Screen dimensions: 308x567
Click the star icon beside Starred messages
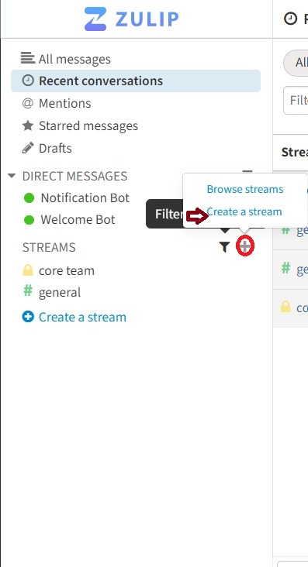[x=28, y=125]
